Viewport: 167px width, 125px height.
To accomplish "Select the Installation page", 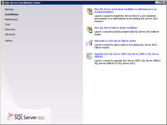I will 12,14.
